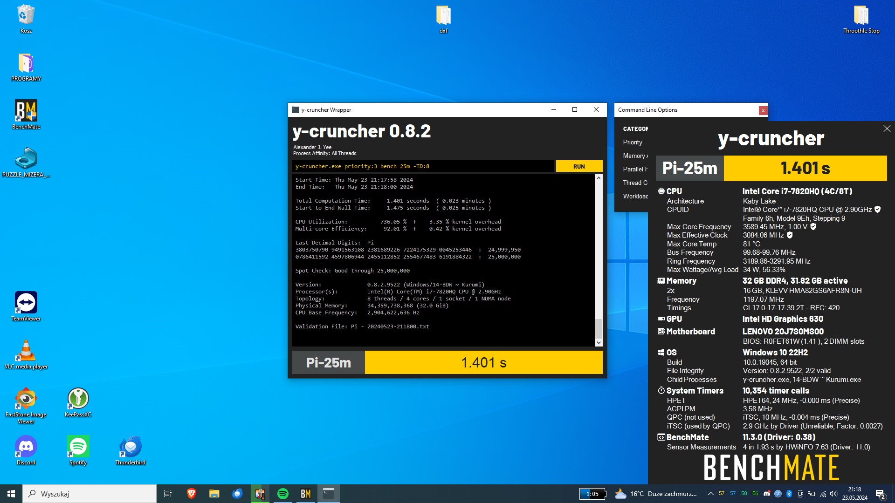This screenshot has height=503, width=895.
Task: Click the battery 1:05 remaining indicator
Action: 593,494
